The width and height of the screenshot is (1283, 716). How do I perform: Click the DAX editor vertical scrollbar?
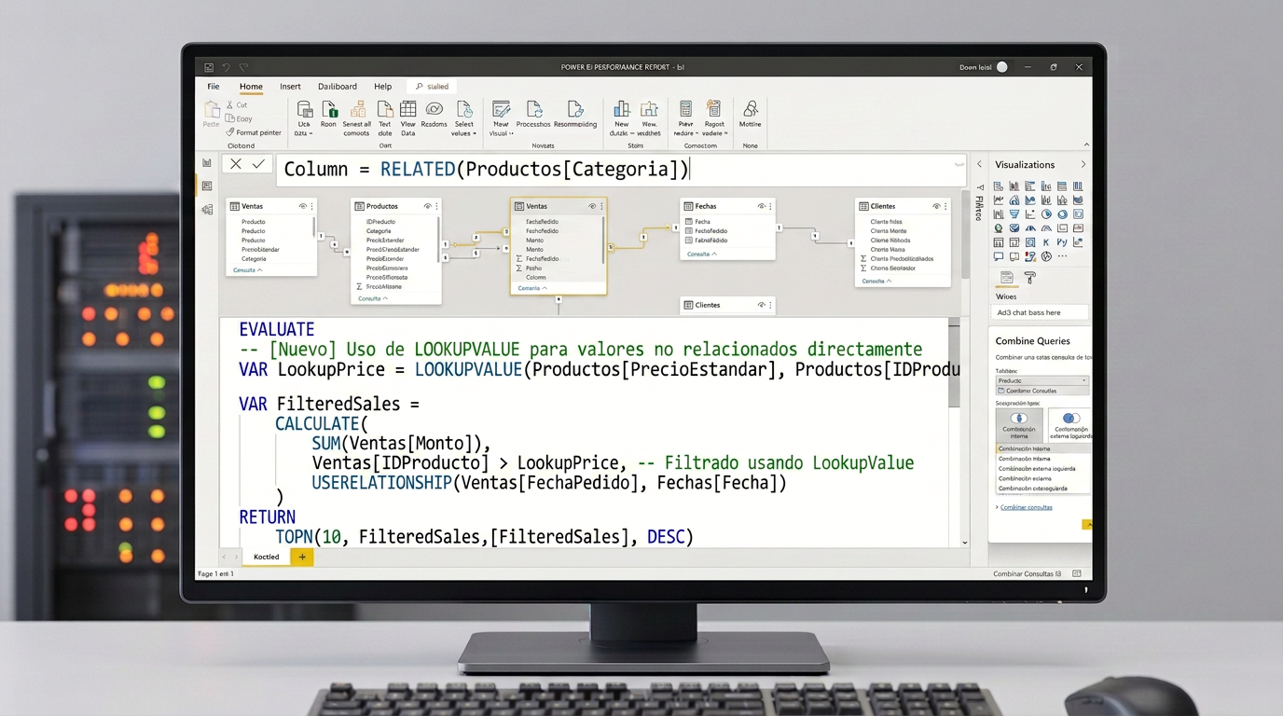954,365
